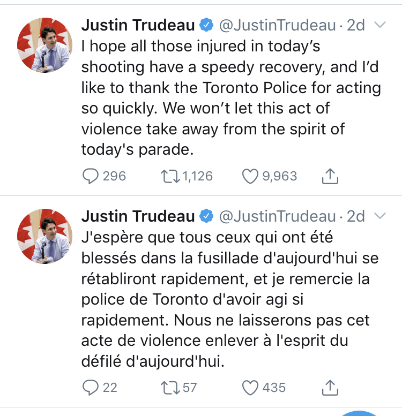Reply to the English shooting tweet
The image size is (402, 416).
[92, 176]
